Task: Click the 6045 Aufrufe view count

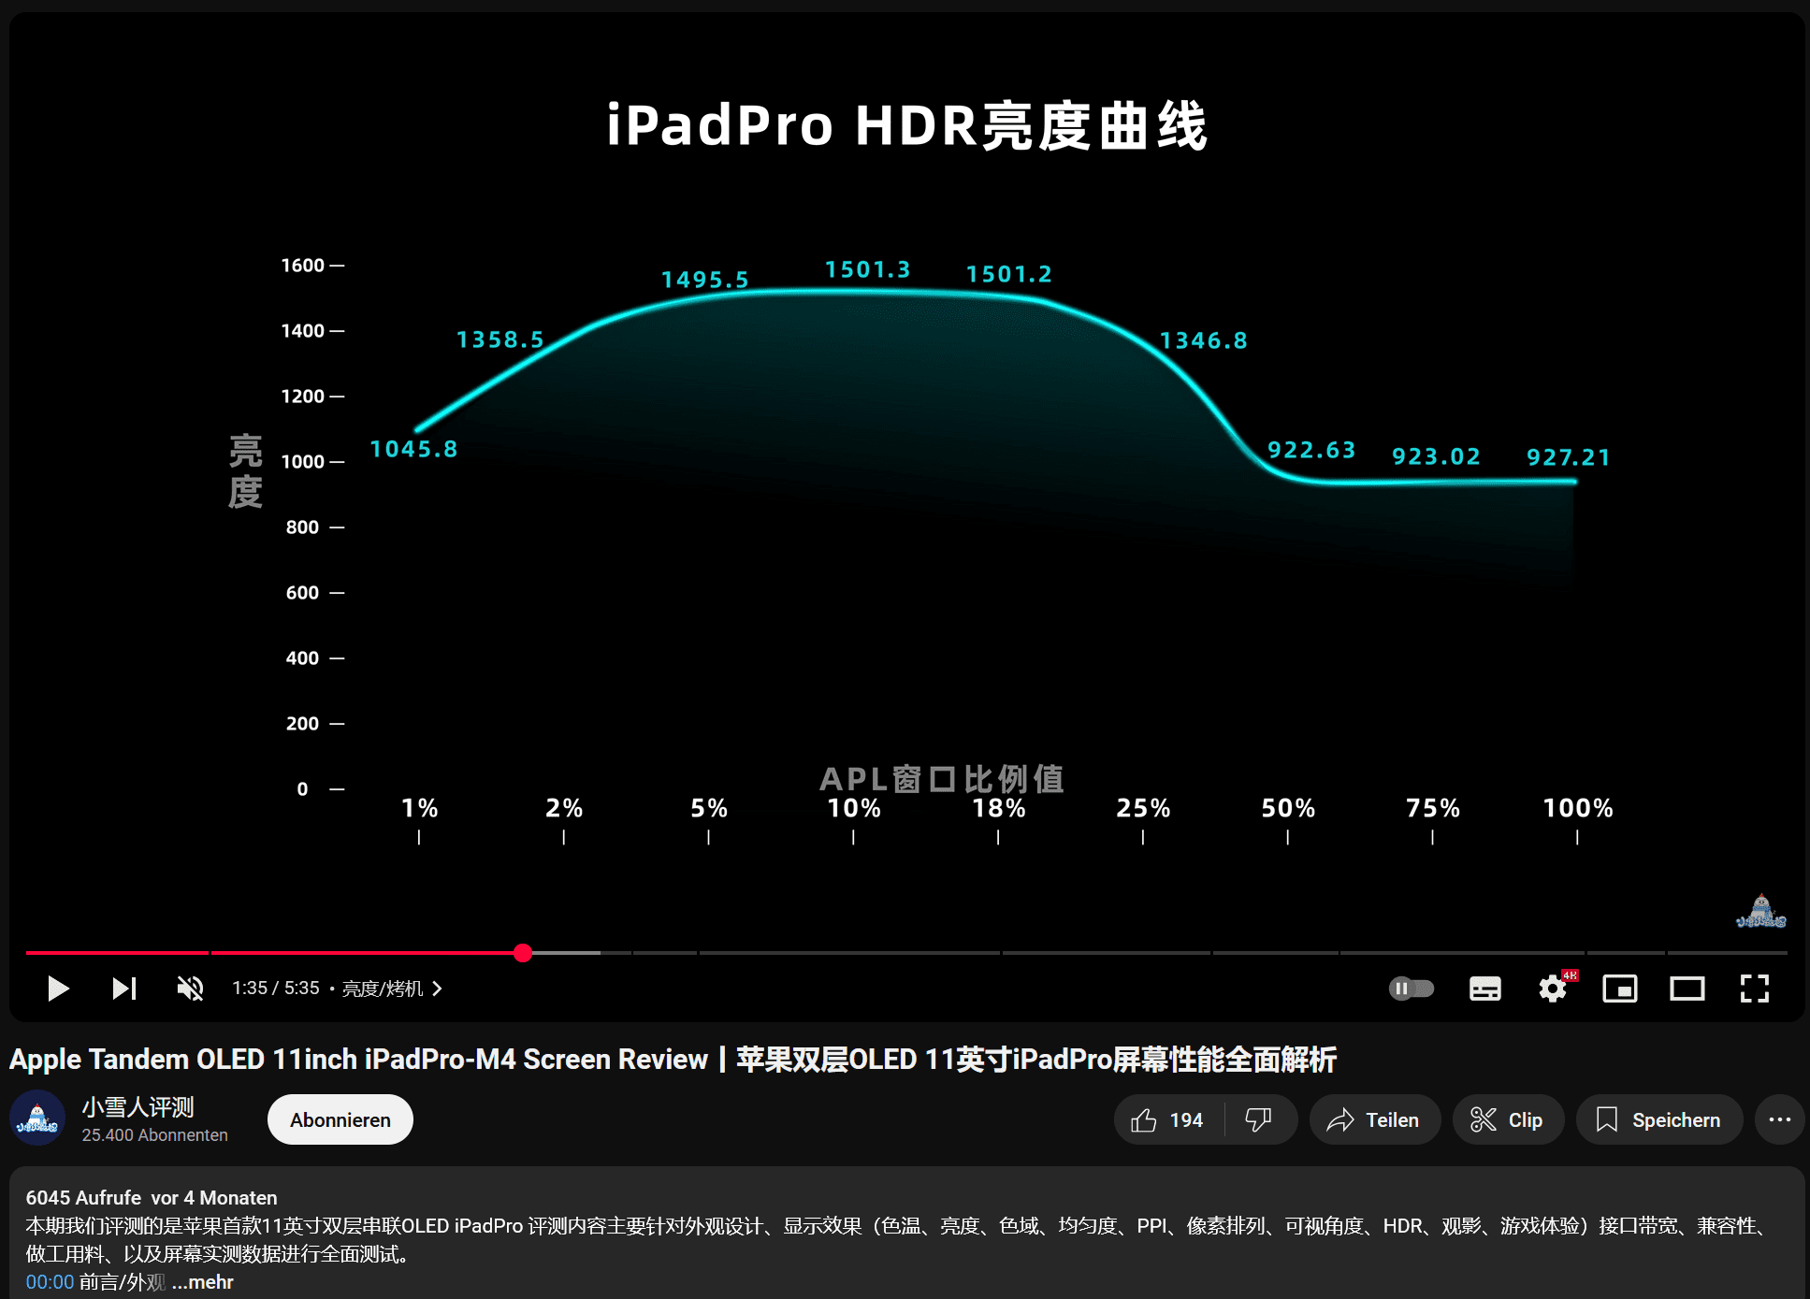Action: [83, 1198]
